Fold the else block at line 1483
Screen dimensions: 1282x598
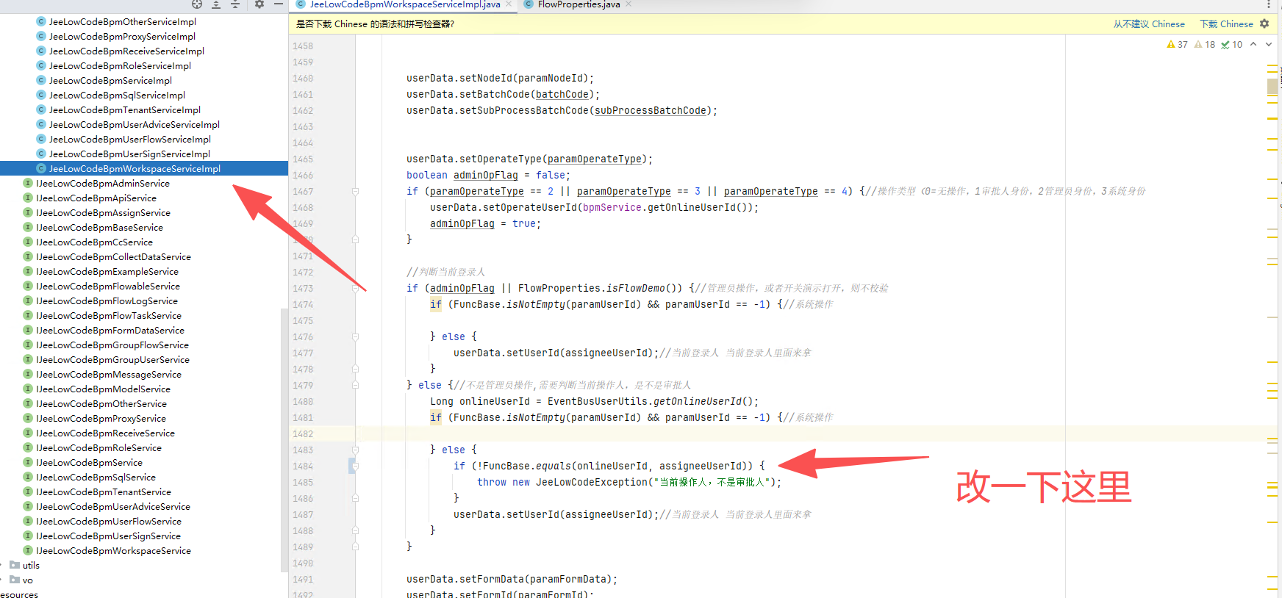(x=355, y=450)
